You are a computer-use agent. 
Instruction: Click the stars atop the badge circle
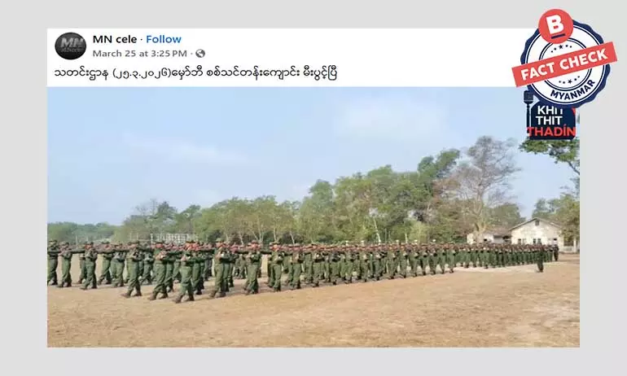coord(559,47)
